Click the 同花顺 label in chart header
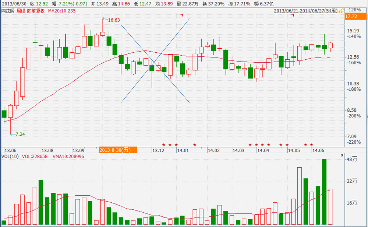Viewport: 368px width, 227px height. click(x=8, y=11)
